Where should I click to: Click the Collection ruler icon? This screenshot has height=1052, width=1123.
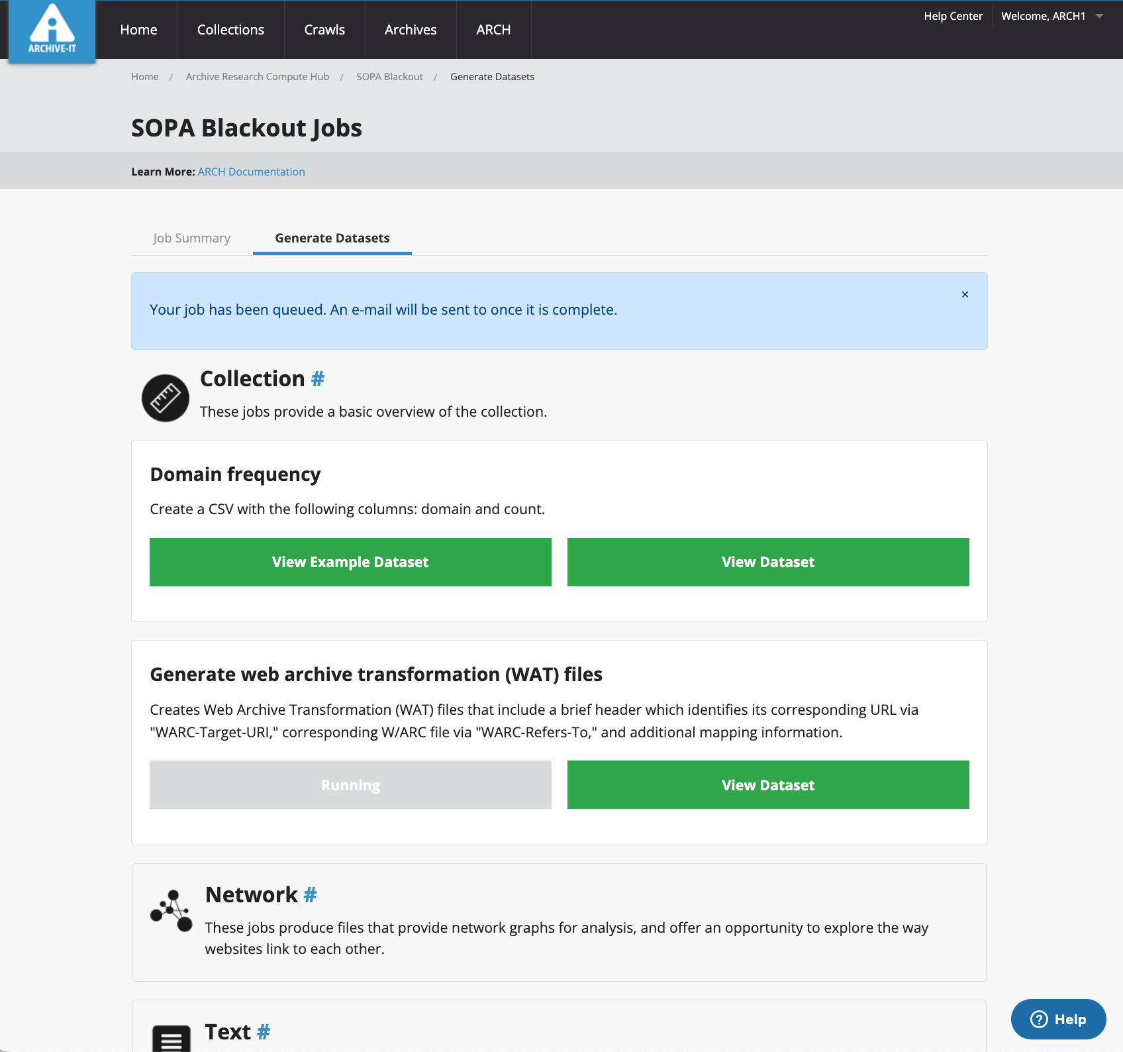[166, 398]
